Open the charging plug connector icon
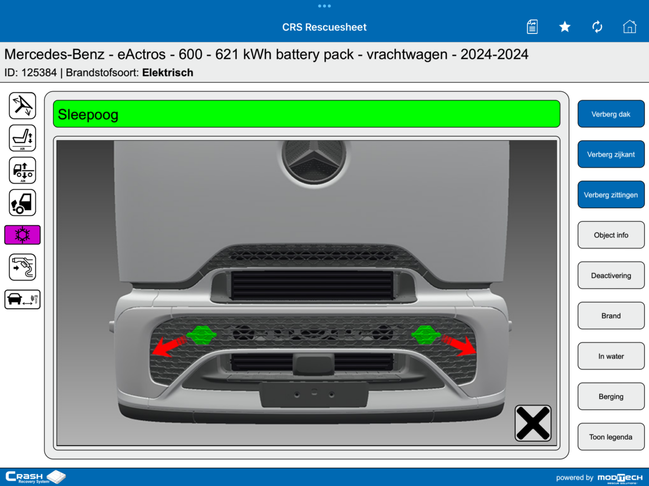This screenshot has width=649, height=486. pos(22,267)
